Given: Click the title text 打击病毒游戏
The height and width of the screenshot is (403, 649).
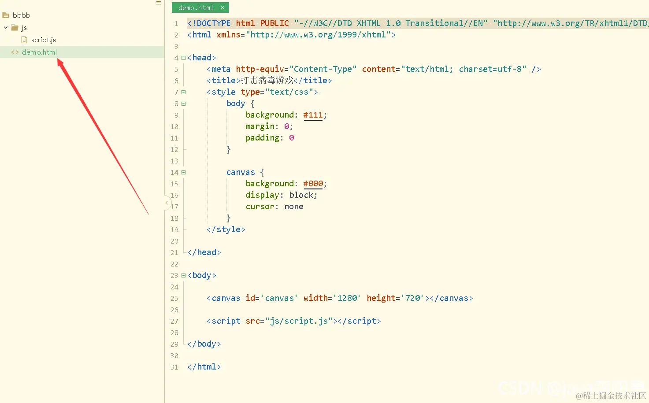Looking at the screenshot, I should point(267,81).
